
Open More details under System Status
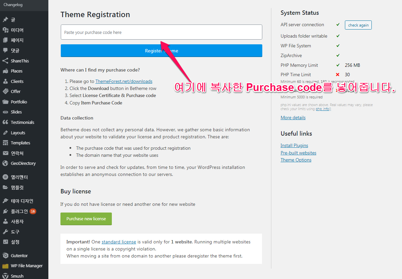(x=293, y=118)
